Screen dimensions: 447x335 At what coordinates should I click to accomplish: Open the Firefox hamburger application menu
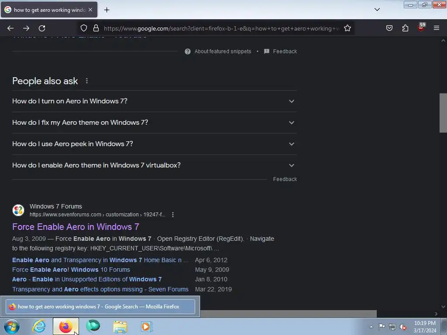(x=437, y=28)
